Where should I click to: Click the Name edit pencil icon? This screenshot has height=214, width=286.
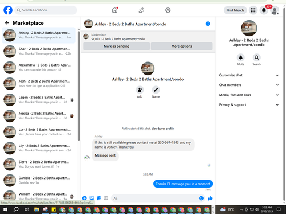coord(156,90)
